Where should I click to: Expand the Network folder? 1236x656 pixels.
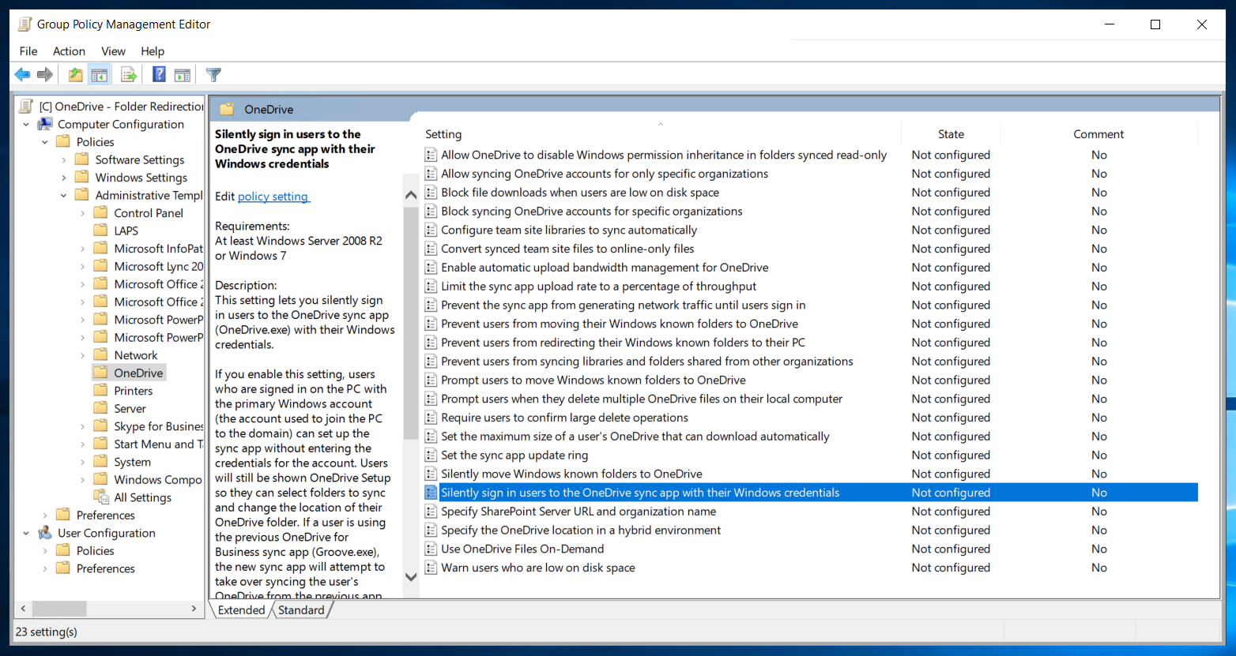coord(83,355)
